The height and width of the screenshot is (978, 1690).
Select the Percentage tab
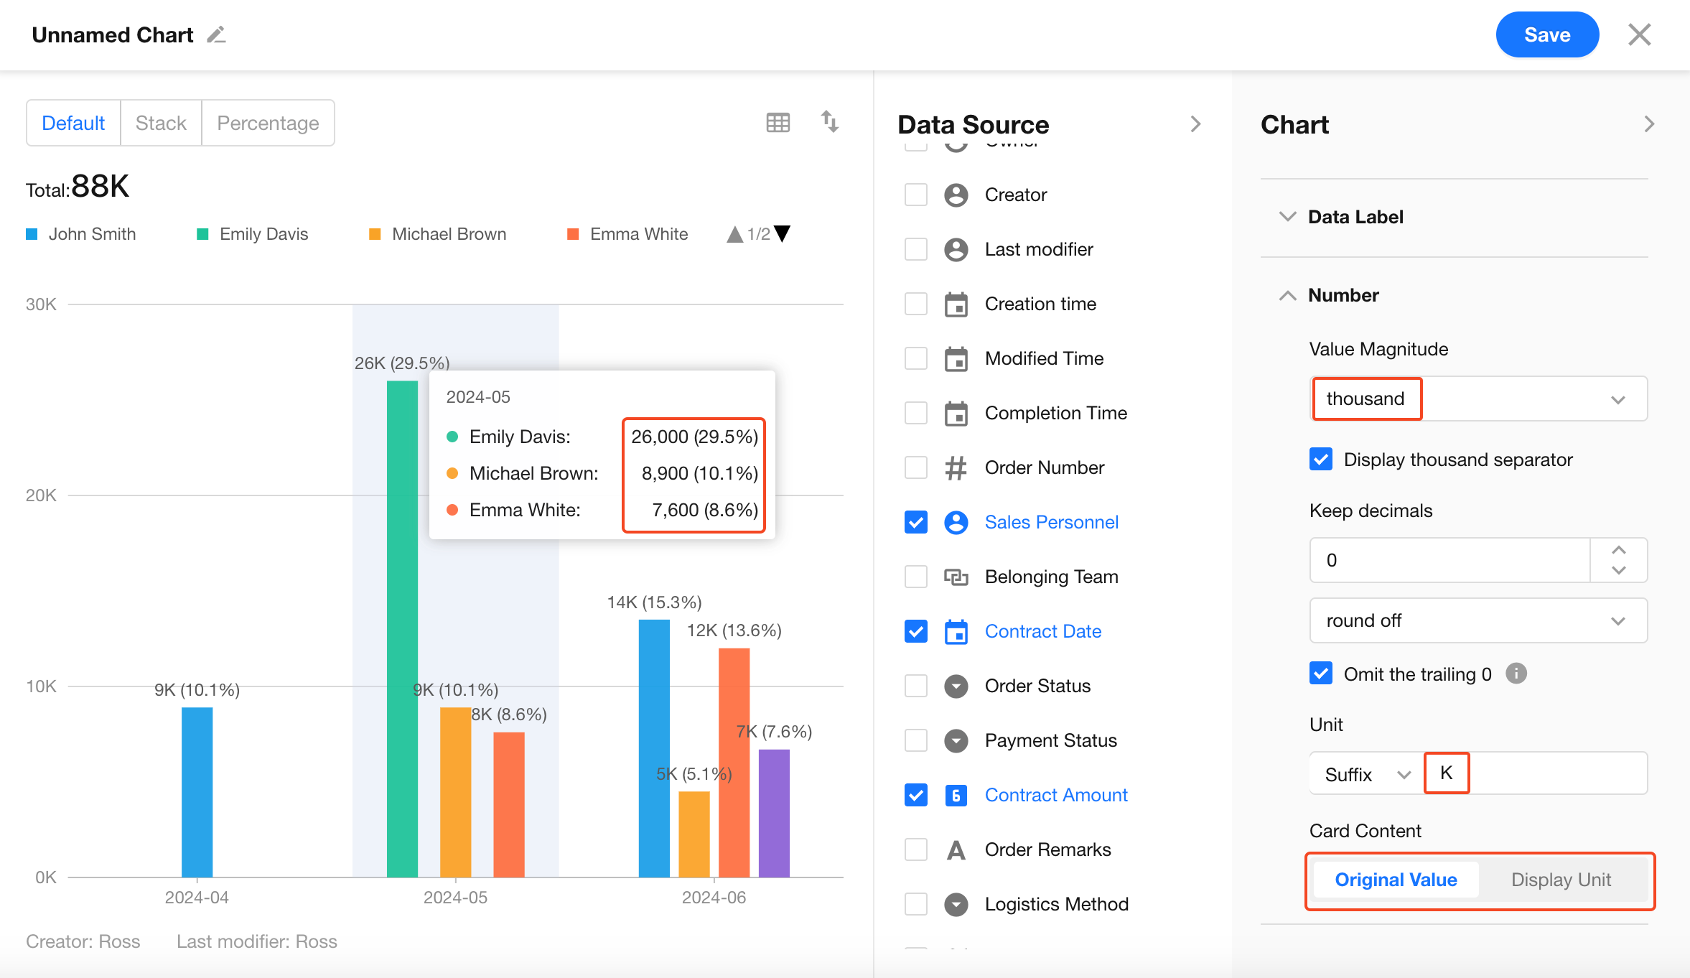coord(268,124)
